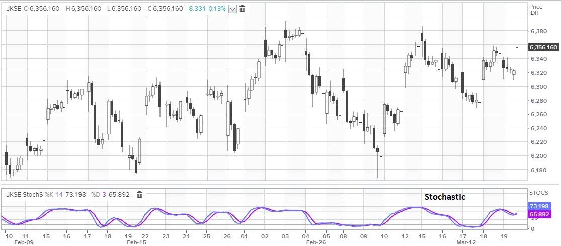Viewport: 561px width, 246px height.
Task: Click the .JKSE symbol label in the price header
Action: [x=12, y=9]
